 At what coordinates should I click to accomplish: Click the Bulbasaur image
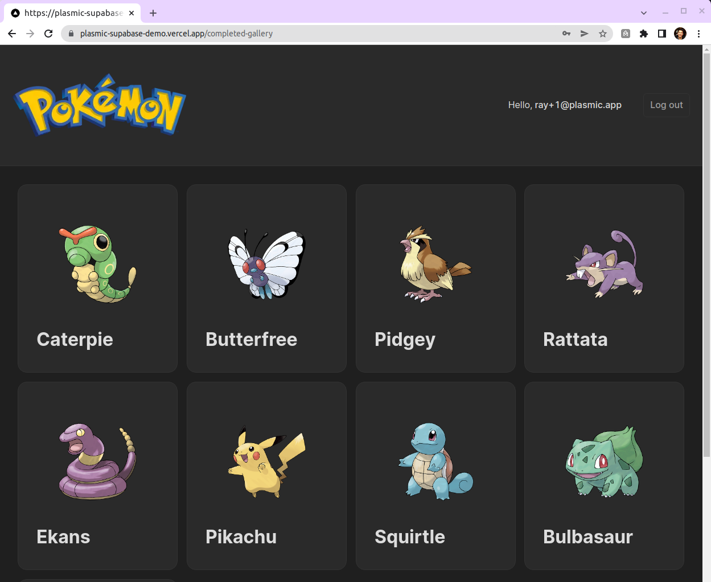(604, 461)
